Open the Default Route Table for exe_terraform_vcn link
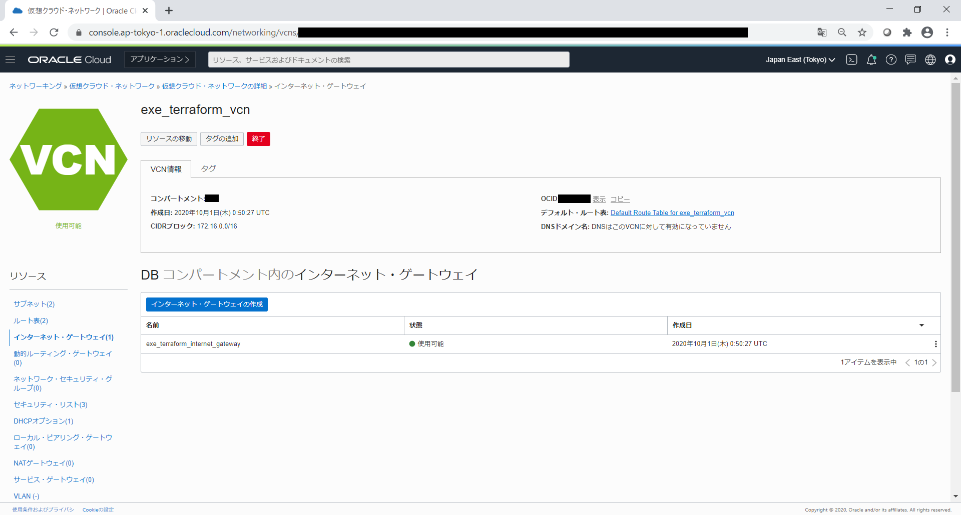961x515 pixels. (672, 213)
